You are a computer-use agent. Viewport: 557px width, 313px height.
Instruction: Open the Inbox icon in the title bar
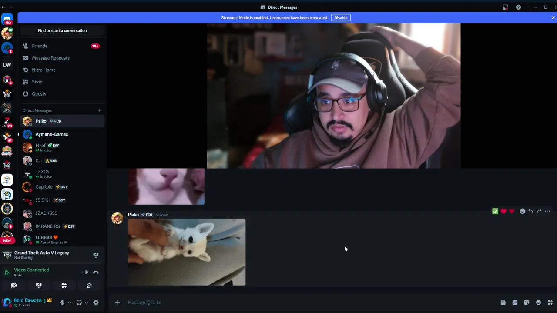click(505, 7)
